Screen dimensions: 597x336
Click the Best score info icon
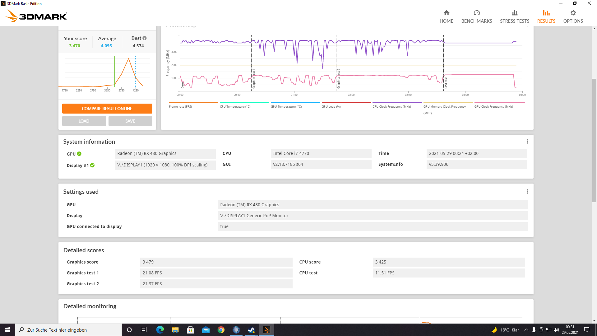pyautogui.click(x=145, y=38)
